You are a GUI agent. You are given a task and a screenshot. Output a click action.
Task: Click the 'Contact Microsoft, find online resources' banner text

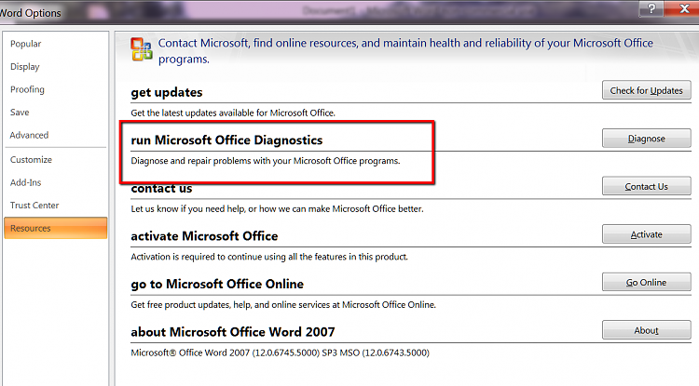pyautogui.click(x=405, y=51)
